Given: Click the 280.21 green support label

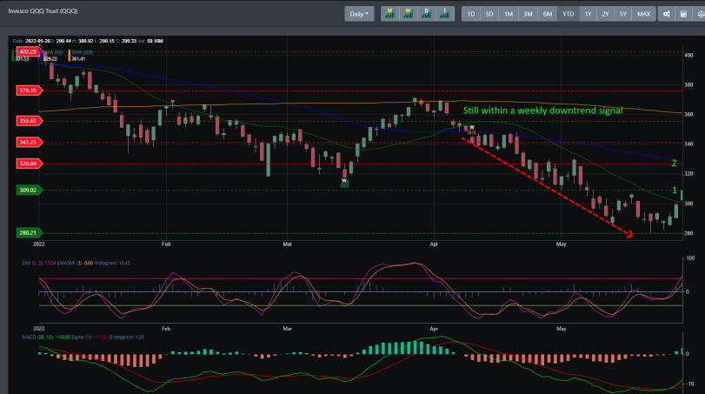Looking at the screenshot, I should pos(28,232).
